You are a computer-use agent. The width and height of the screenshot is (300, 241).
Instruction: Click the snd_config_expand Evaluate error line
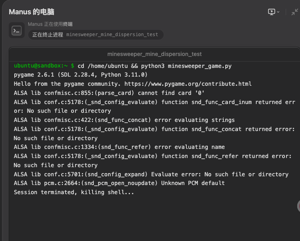(x=151, y=174)
